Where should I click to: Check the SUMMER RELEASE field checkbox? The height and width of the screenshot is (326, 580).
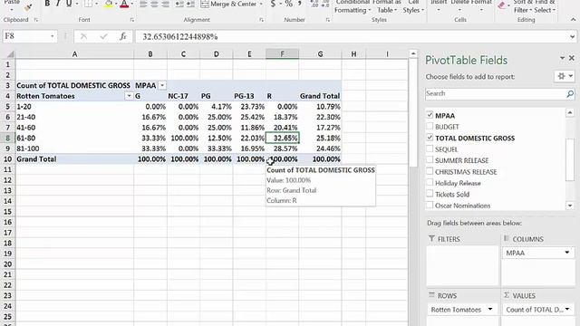click(430, 160)
